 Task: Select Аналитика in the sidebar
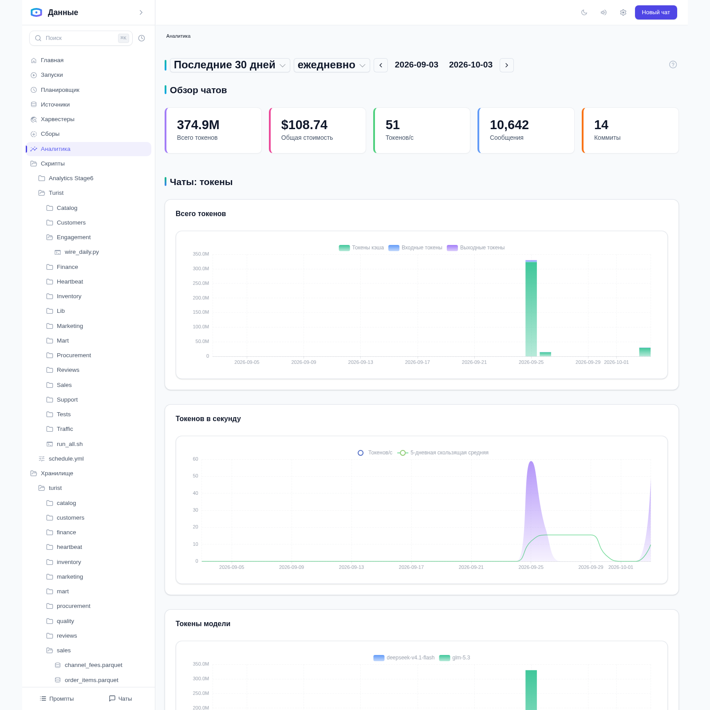pyautogui.click(x=89, y=149)
